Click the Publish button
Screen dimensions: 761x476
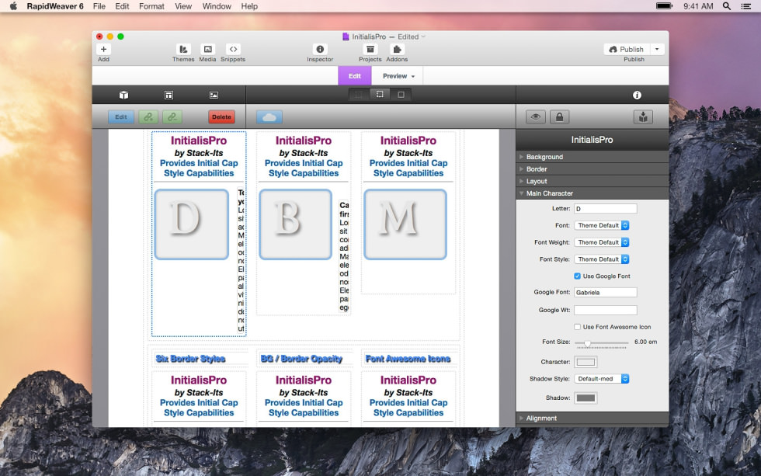tap(627, 49)
